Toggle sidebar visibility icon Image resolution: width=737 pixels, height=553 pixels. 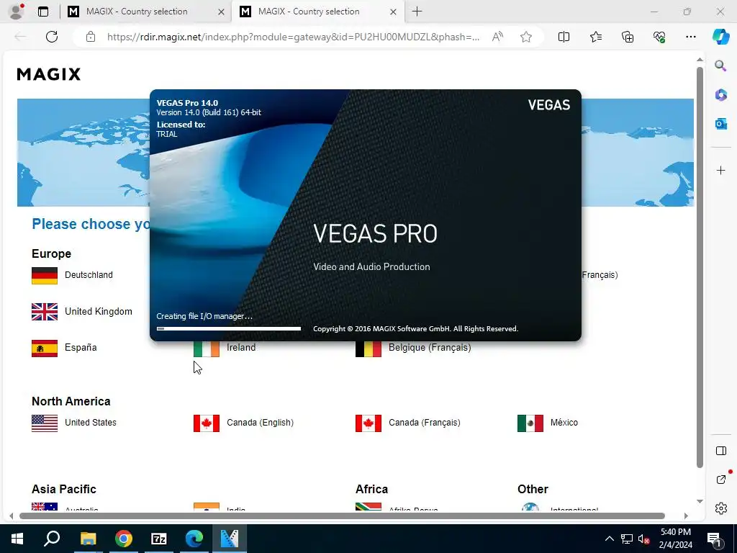(720, 451)
